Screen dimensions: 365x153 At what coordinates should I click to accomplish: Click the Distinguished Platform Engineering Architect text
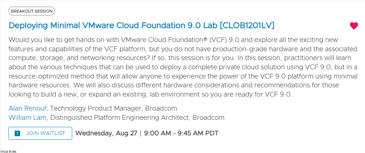click(120, 118)
